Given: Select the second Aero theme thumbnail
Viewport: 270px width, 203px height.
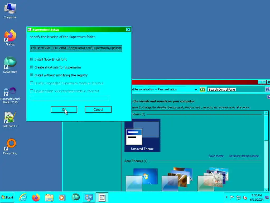Looking at the screenshot, I should [177, 179].
